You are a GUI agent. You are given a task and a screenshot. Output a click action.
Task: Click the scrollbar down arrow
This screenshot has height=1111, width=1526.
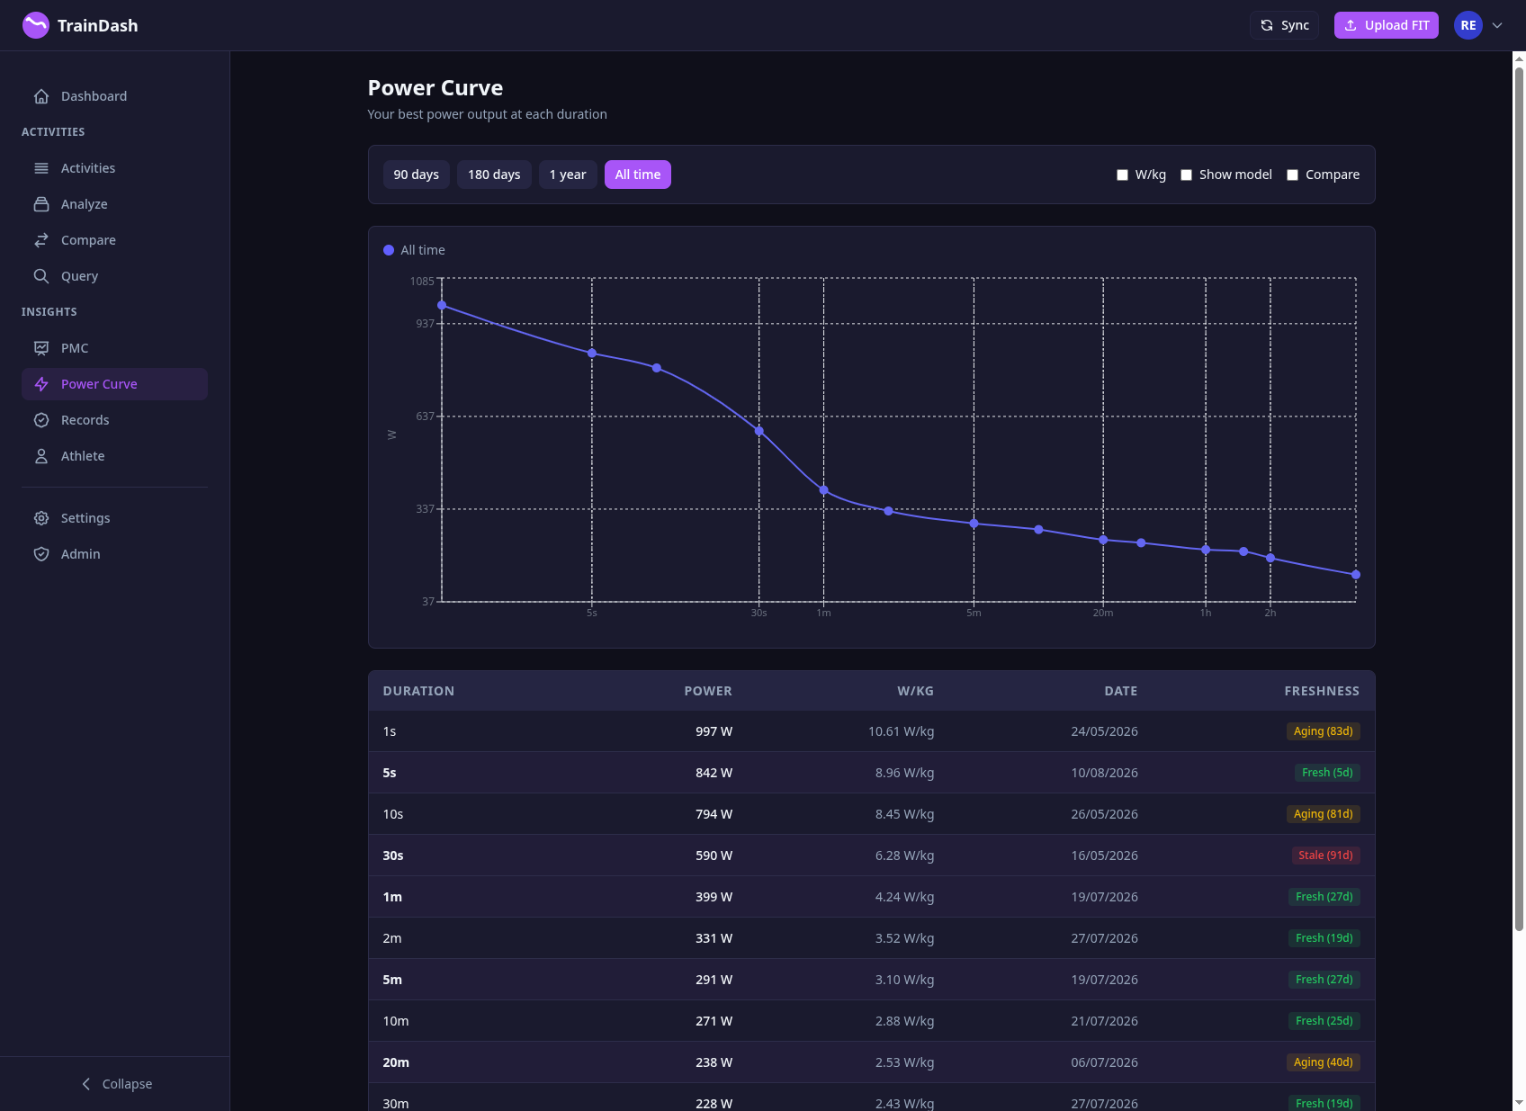point(1519,1102)
